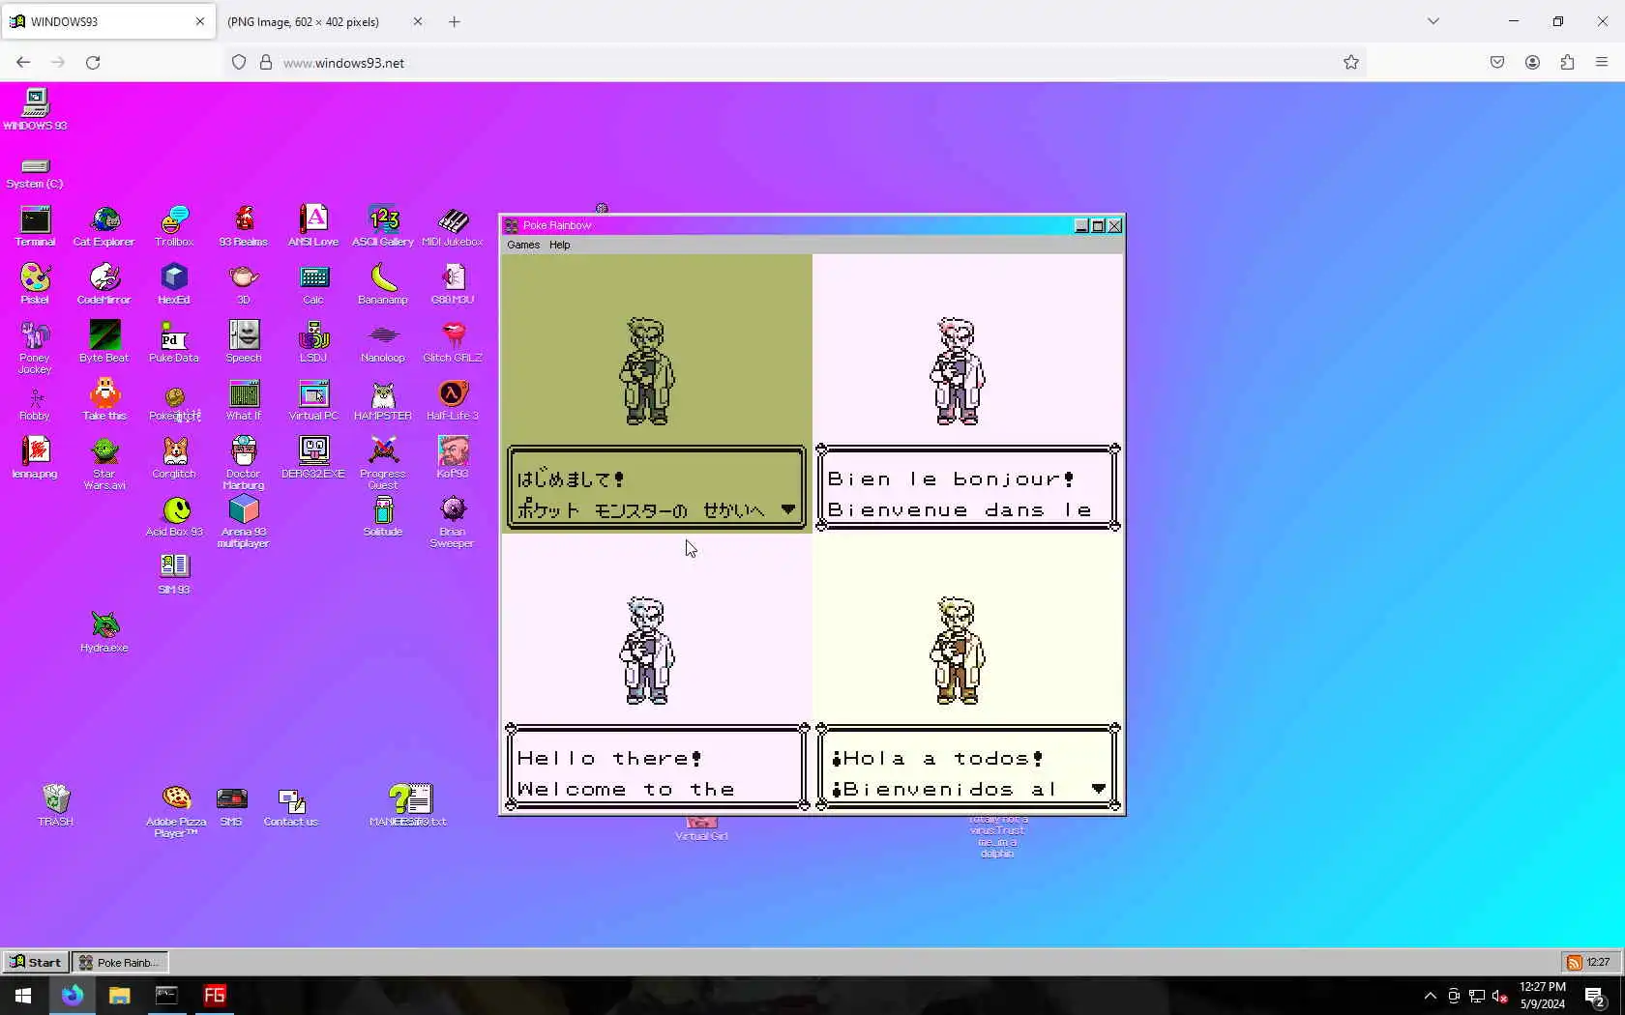1625x1015 pixels.
Task: Open the Nanoloop icon
Action: 383,343
